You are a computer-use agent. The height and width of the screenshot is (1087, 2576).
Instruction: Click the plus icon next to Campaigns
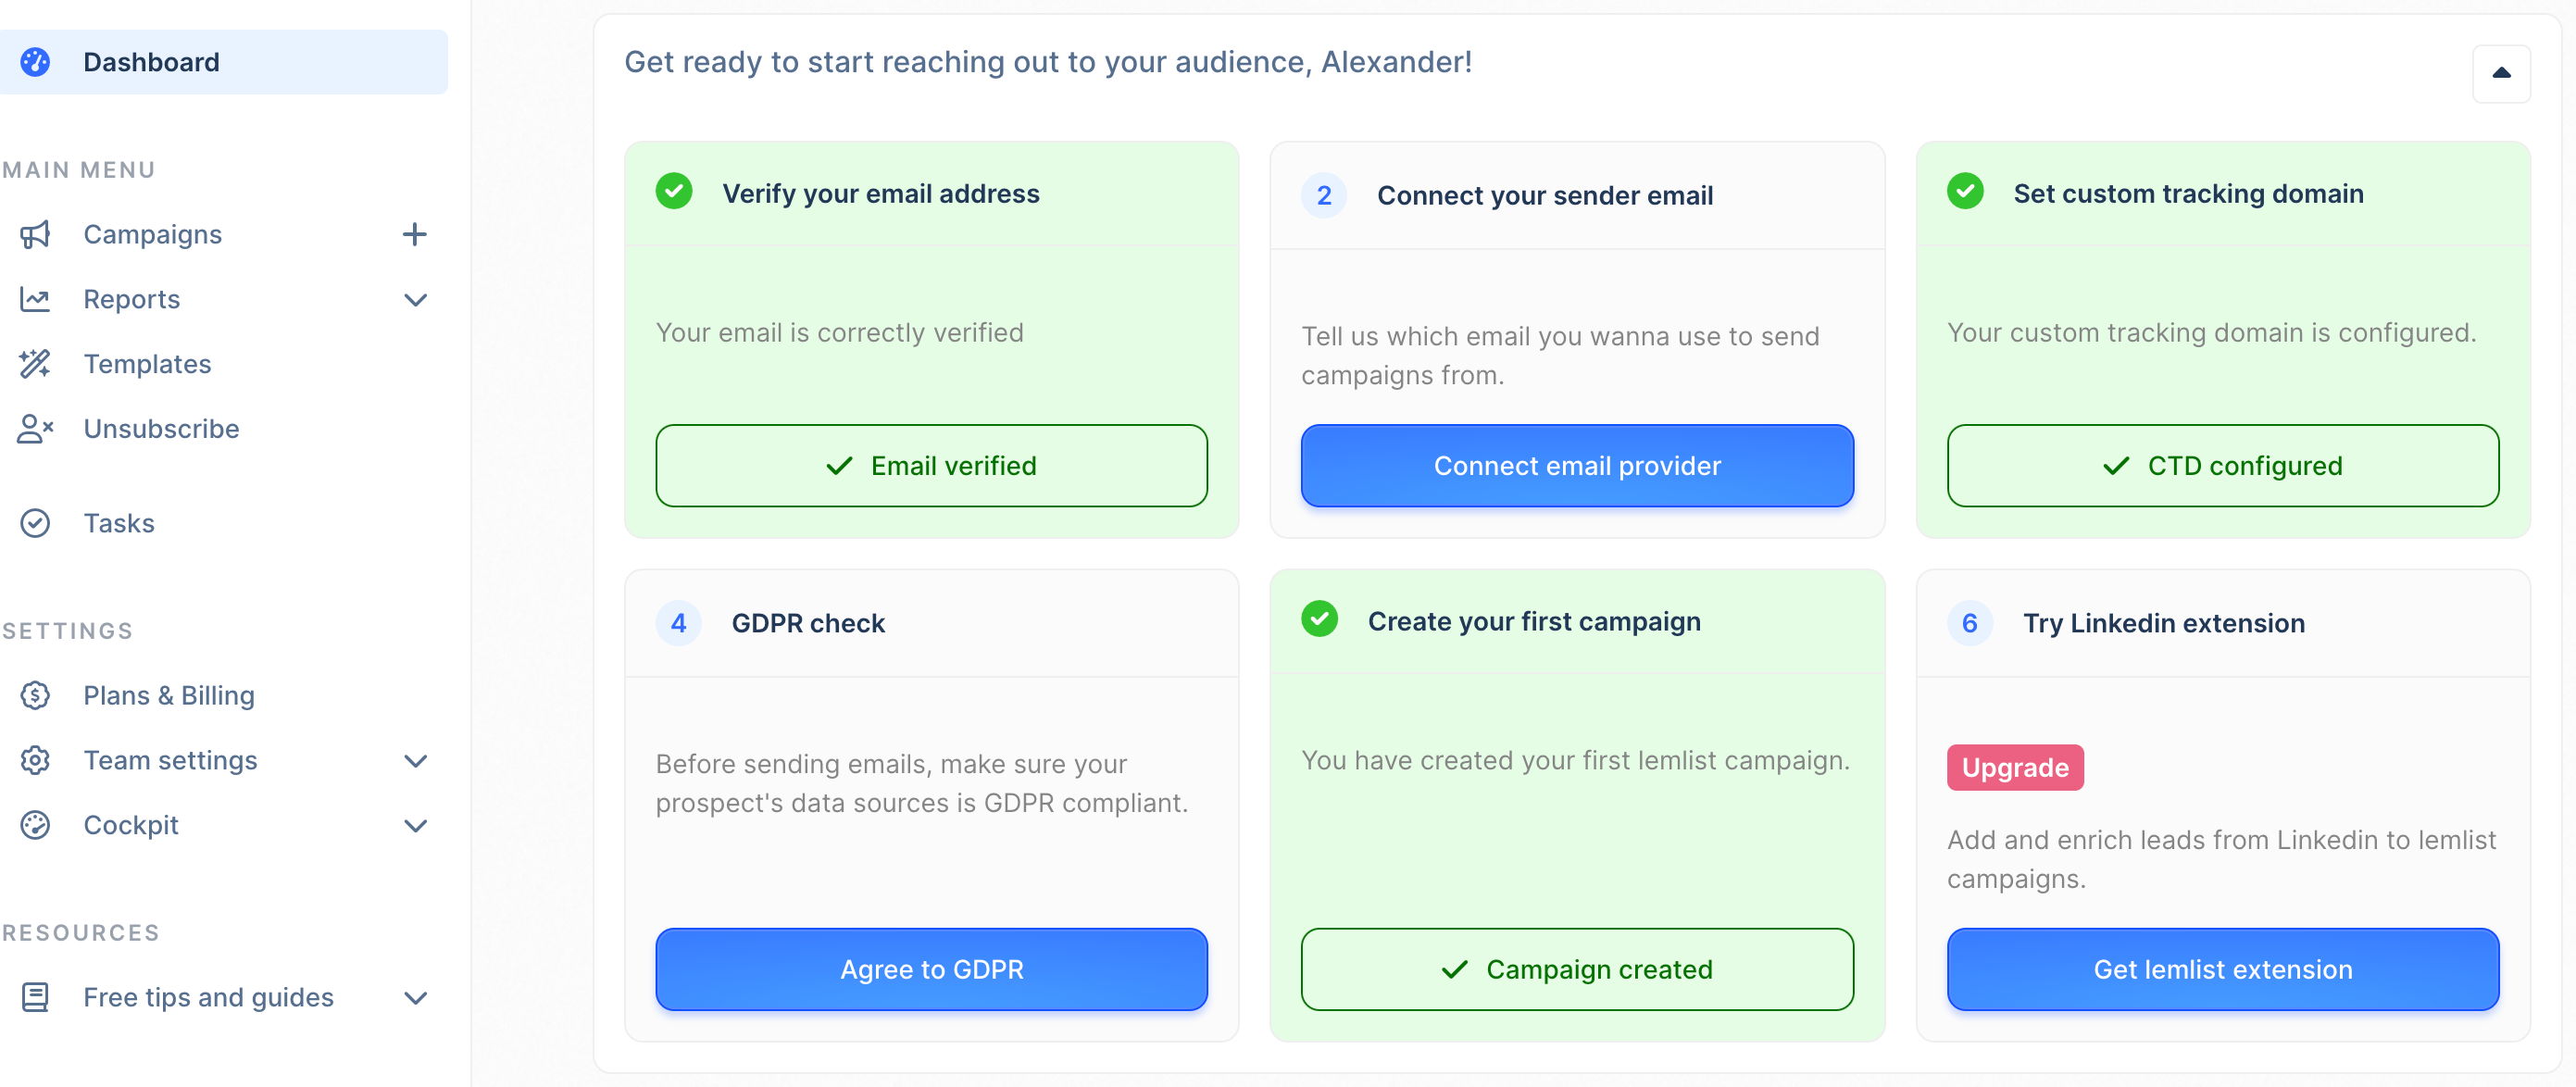point(414,234)
